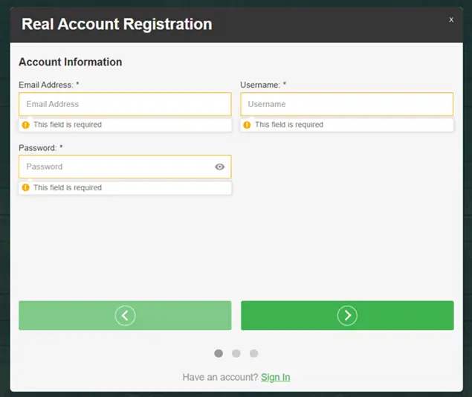Click warning icon under Password field
This screenshot has width=472, height=397.
[25, 187]
